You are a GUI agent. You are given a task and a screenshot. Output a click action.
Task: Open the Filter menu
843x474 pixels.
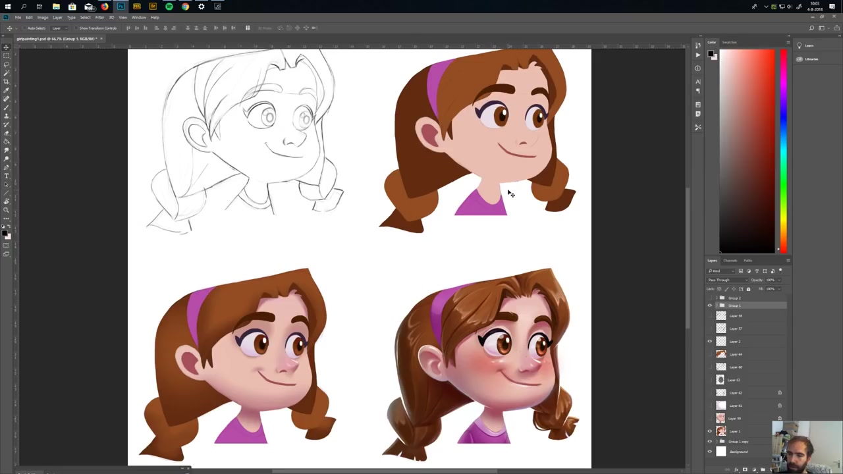(x=99, y=18)
